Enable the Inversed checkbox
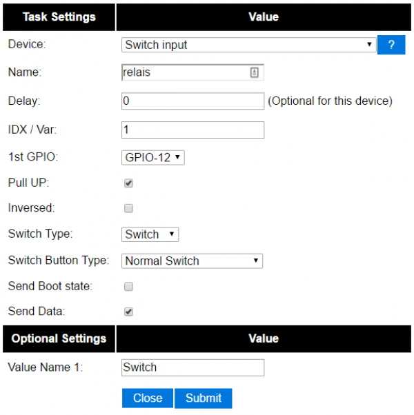This screenshot has height=415, width=414. tap(128, 208)
